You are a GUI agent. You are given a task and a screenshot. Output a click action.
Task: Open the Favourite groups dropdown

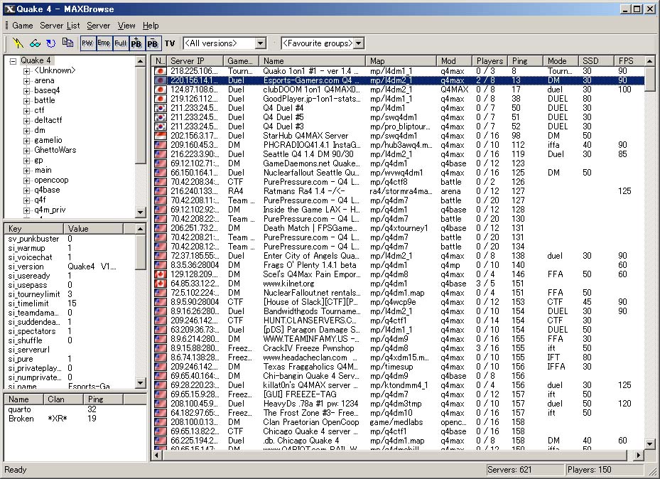pos(359,43)
